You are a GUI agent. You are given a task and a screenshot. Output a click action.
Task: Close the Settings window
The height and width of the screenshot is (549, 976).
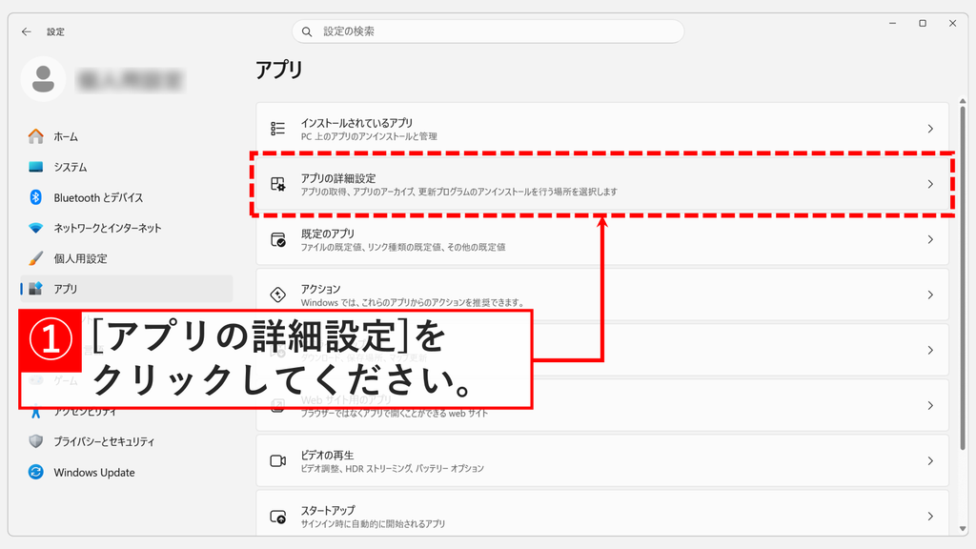pos(952,23)
